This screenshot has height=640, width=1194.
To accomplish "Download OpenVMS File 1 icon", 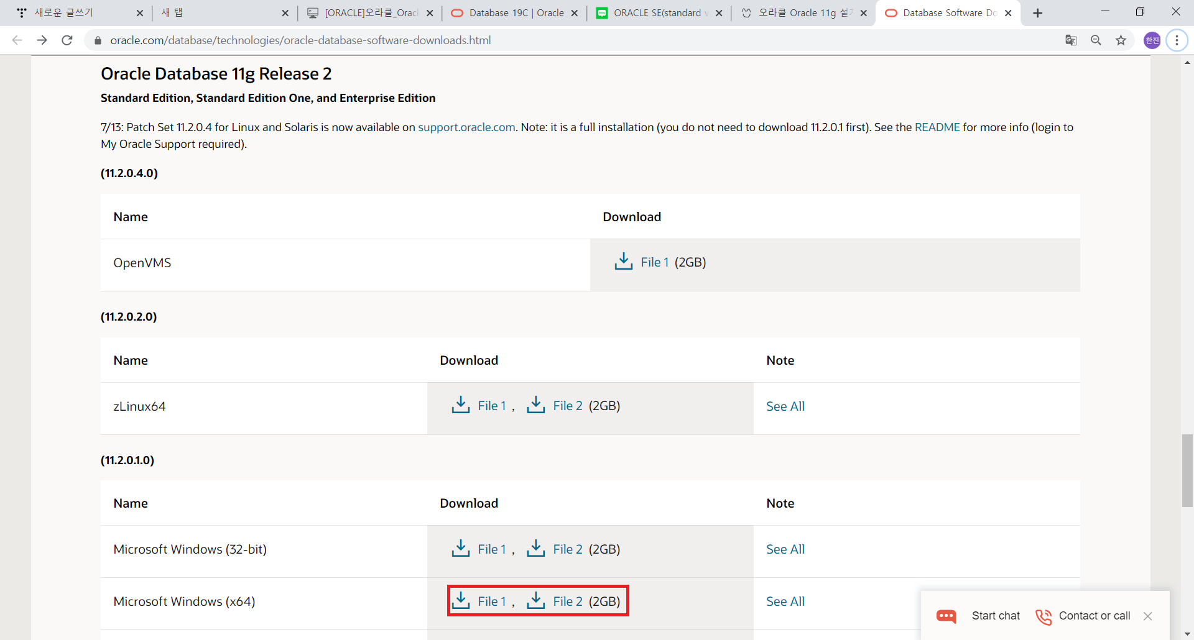I will tap(623, 262).
